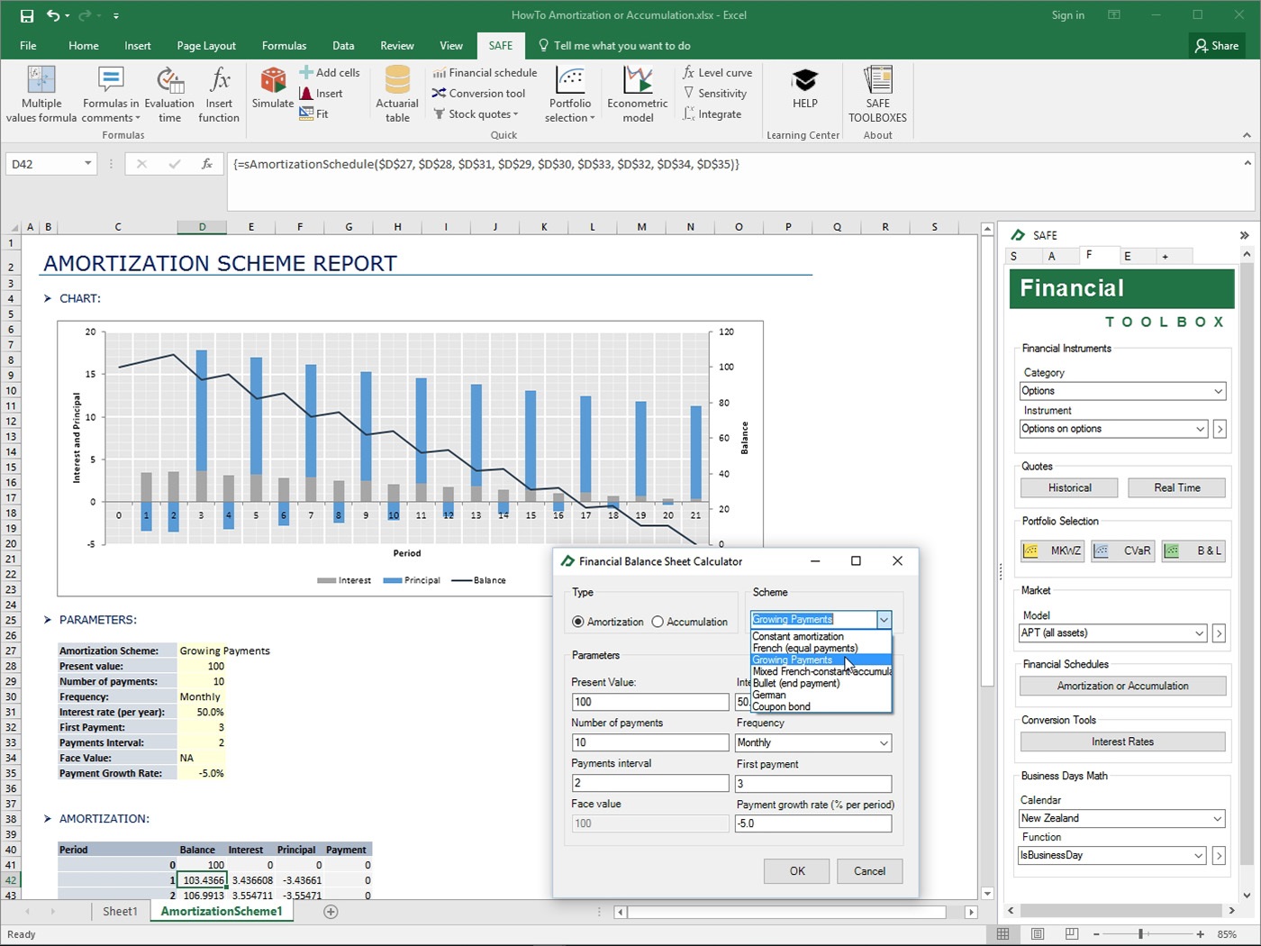
Task: Click the zoom out minus button
Action: point(1096,934)
